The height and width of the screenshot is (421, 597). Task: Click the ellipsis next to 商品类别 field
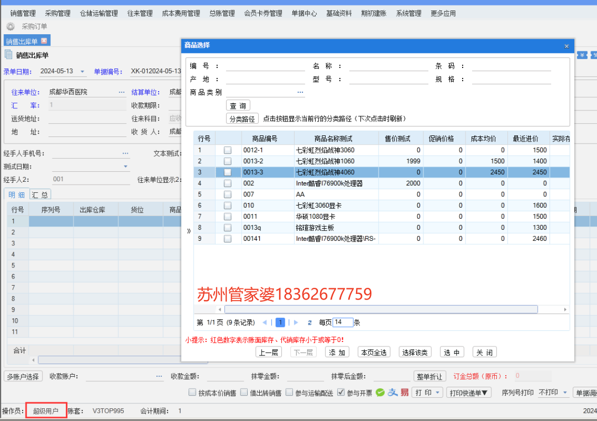(x=301, y=92)
